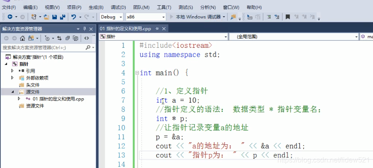
Task: Open Undo history dropdown arrow
Action: point(80,17)
